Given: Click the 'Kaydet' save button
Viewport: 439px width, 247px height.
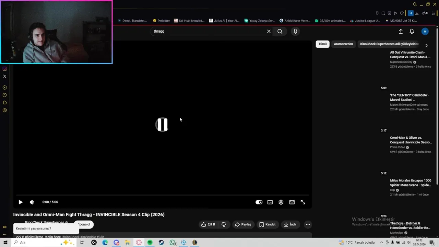Looking at the screenshot, I should pyautogui.click(x=267, y=224).
